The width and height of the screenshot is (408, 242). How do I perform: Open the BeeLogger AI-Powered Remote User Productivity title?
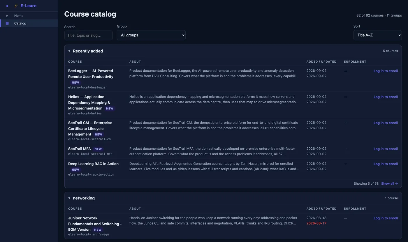91,74
